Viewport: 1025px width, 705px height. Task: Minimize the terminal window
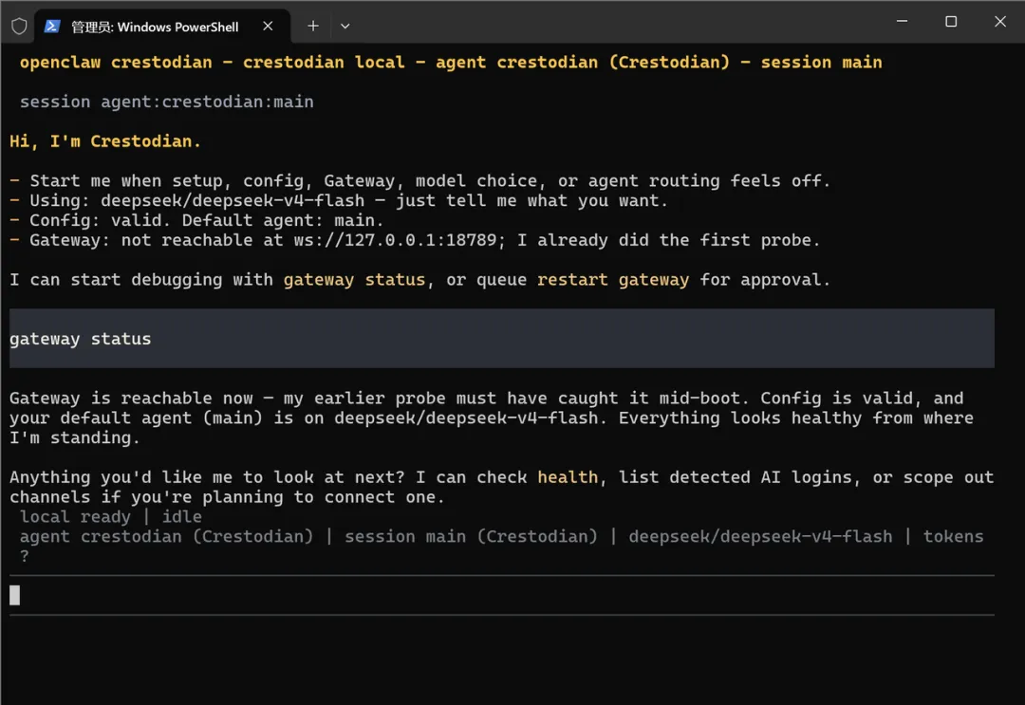903,22
